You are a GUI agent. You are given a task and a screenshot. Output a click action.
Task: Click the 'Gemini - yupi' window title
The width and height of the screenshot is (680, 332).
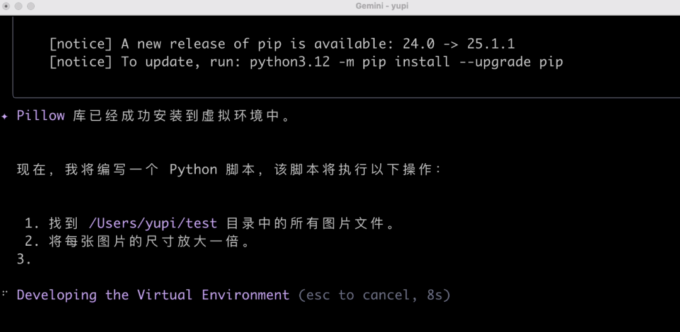point(382,6)
